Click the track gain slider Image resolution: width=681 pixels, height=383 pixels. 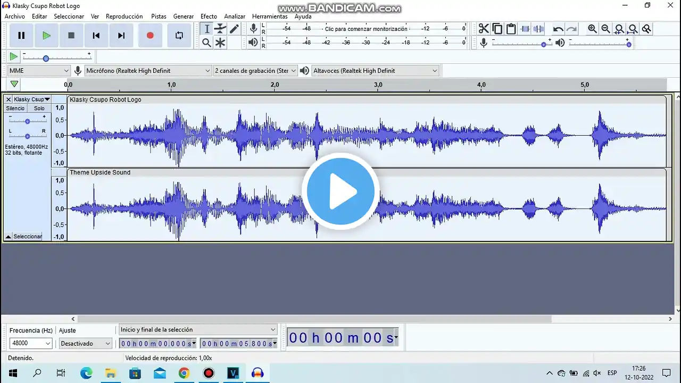pos(27,121)
